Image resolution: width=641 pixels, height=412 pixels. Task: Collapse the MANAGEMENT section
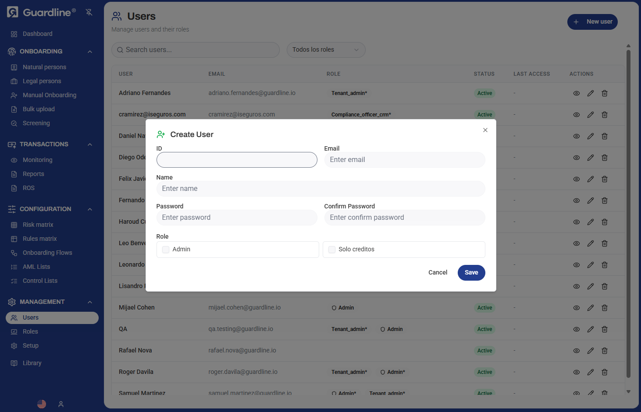pyautogui.click(x=89, y=302)
